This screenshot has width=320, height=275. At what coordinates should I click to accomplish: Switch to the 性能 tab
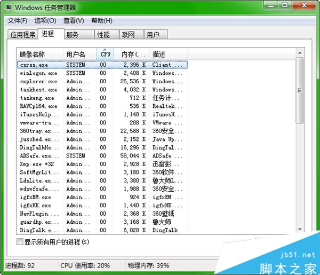[x=107, y=35]
